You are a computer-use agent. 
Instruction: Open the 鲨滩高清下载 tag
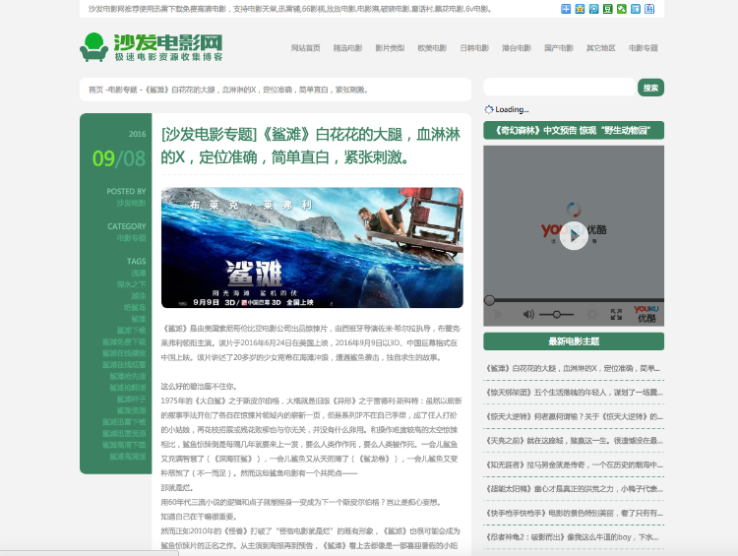pos(124,445)
